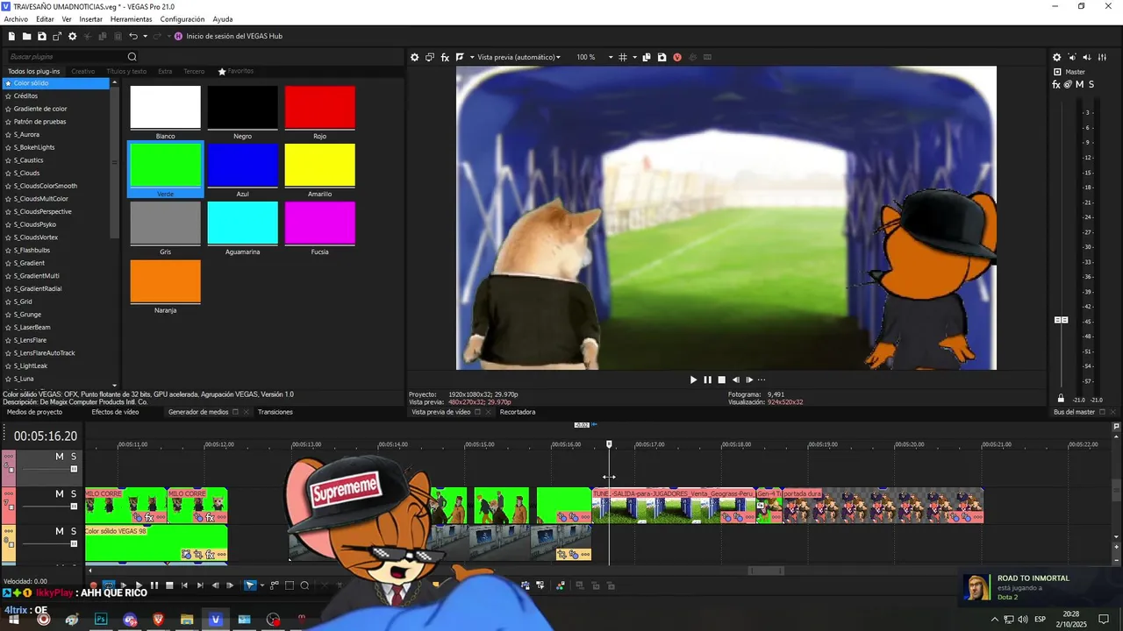Pause the preview window playback
This screenshot has width=1123, height=631.
coord(707,379)
